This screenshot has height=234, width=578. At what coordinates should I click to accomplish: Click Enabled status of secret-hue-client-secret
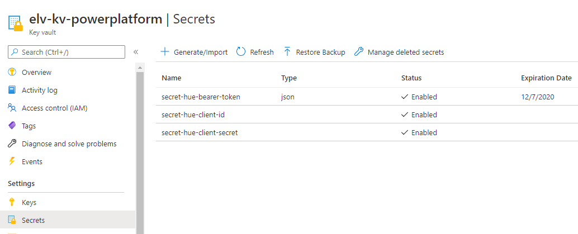pos(419,132)
